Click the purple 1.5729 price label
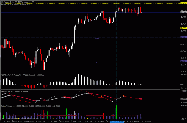 184,61
